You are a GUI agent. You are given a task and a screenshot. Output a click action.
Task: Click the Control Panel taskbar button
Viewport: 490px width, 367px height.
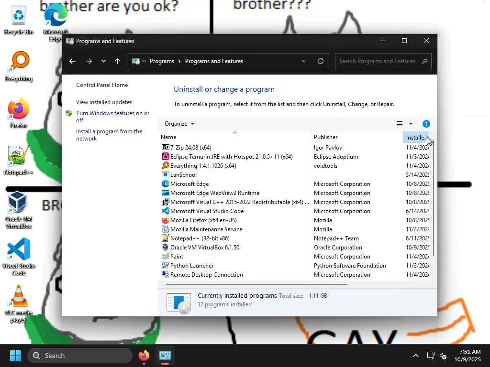(x=165, y=356)
